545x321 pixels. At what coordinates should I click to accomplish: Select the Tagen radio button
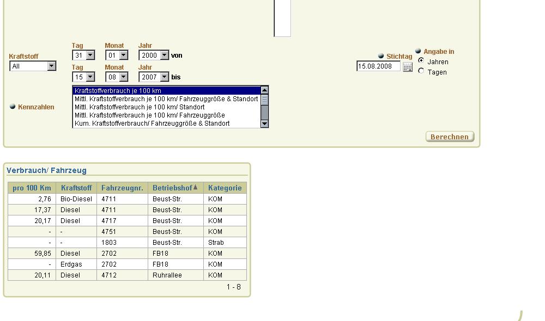(x=421, y=71)
